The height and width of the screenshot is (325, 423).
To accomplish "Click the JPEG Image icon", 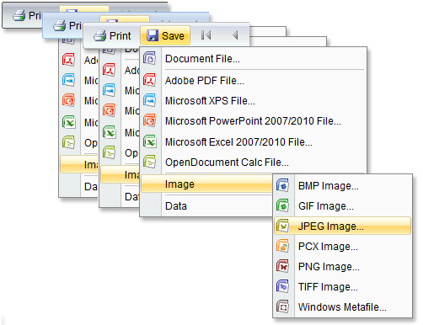I will pos(282,226).
